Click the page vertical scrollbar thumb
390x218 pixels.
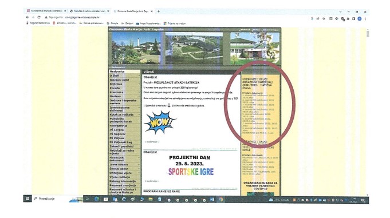(x=368, y=33)
